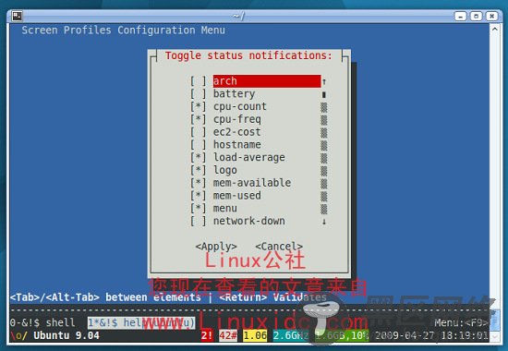Uncheck the load-average checkbox

click(198, 157)
